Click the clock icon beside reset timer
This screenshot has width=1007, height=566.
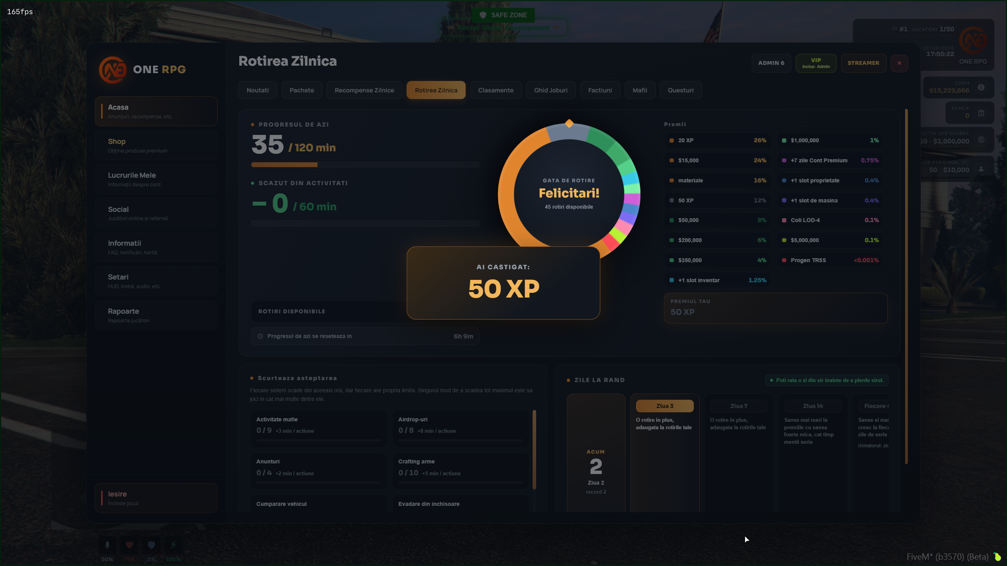coord(260,336)
